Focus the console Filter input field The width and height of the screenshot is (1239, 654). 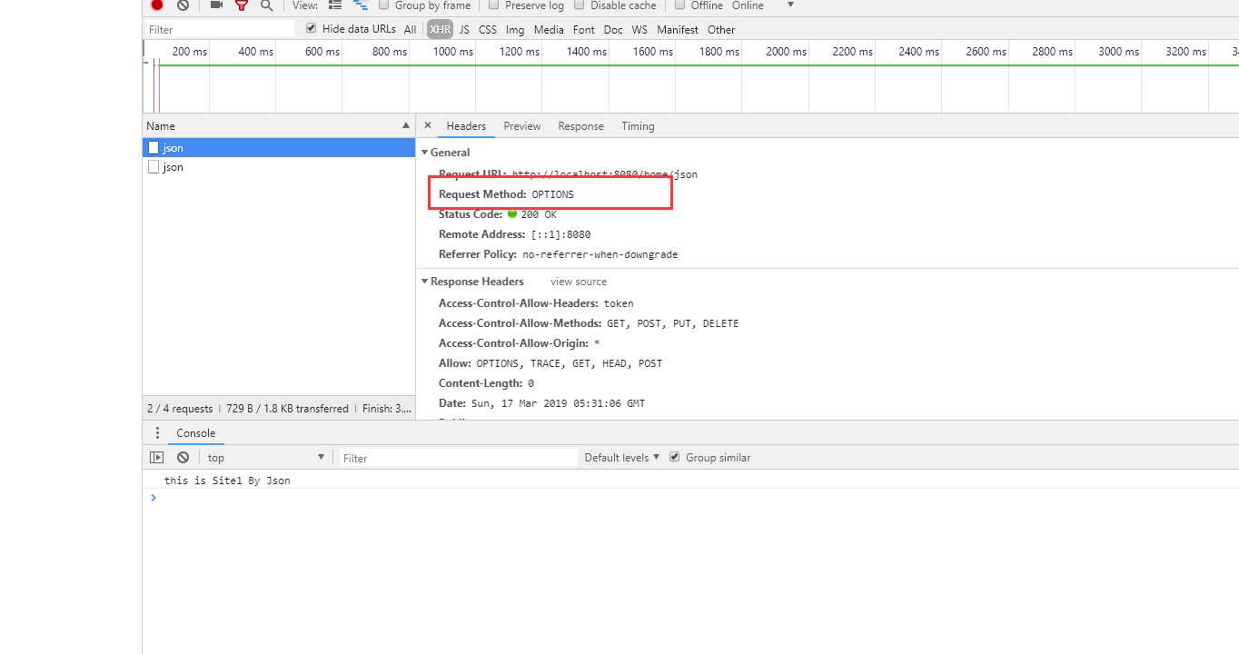pyautogui.click(x=459, y=458)
